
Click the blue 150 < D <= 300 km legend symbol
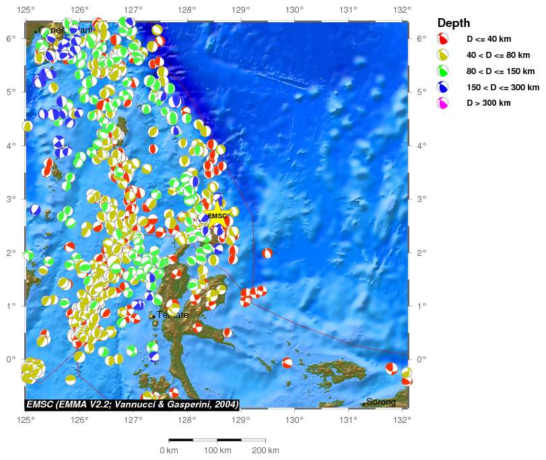pos(444,87)
